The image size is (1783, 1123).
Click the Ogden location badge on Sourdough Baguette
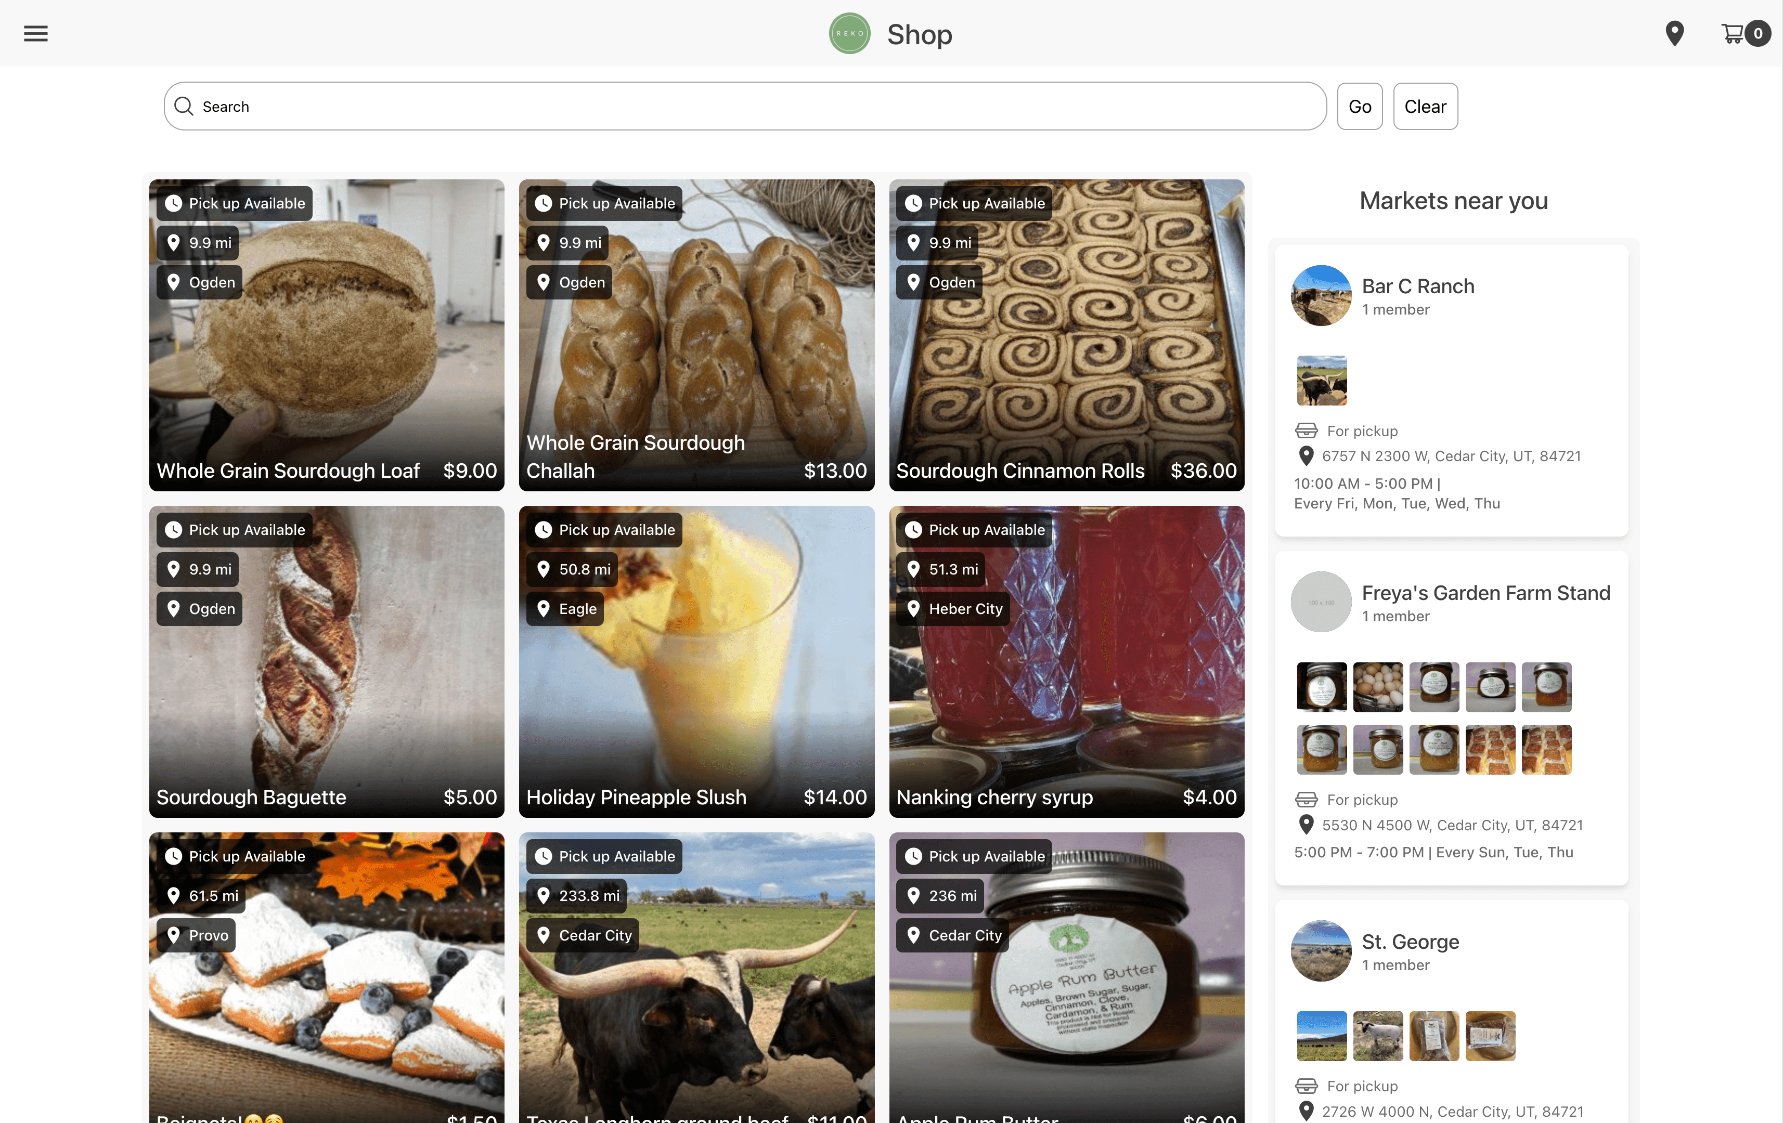(199, 608)
